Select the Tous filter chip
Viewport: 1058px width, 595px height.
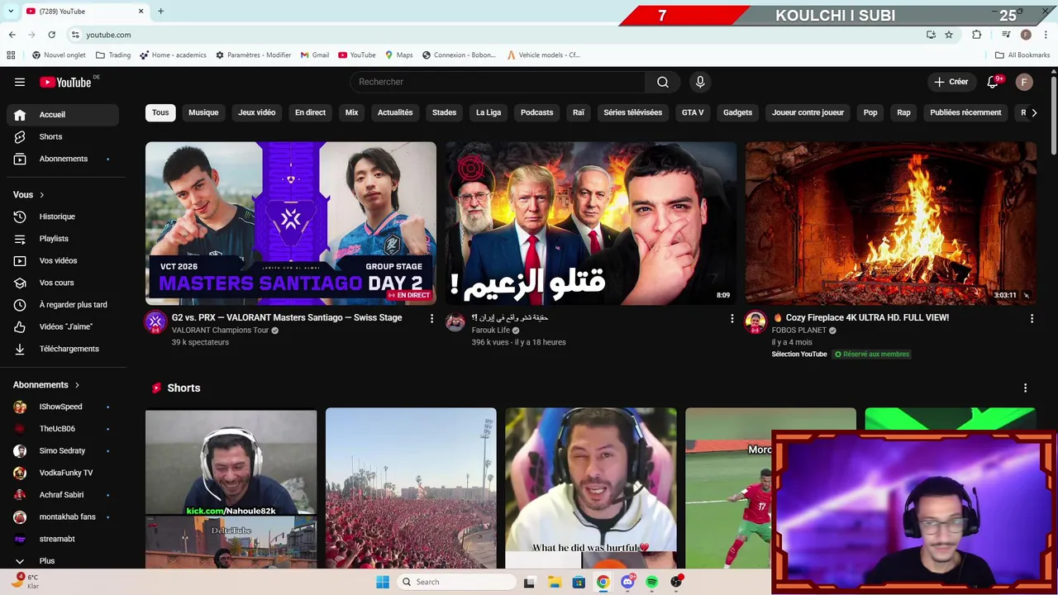tap(160, 112)
